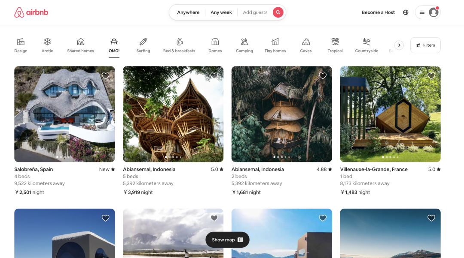The width and height of the screenshot is (464, 258).
Task: Click Villenauxe-la-Grande, France listing title
Action: [374, 169]
